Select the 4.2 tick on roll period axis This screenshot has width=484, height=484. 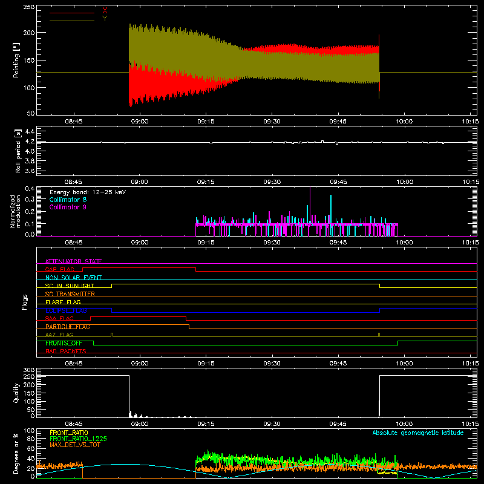tap(30, 142)
